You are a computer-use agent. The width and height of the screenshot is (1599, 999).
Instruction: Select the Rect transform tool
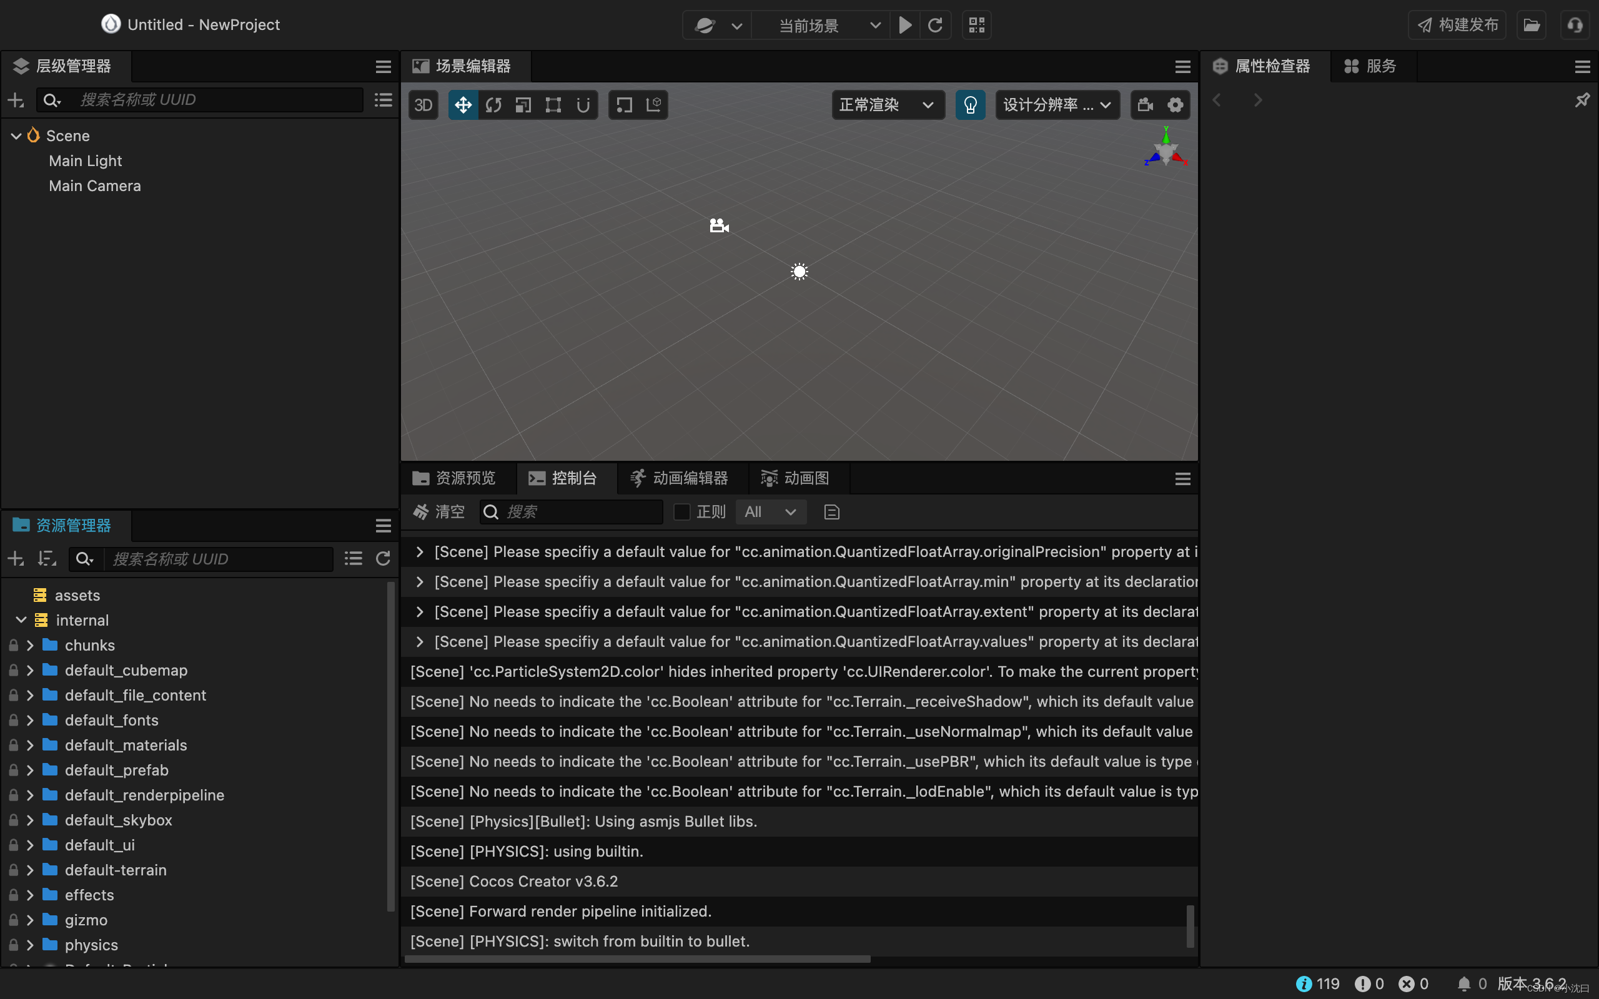pos(553,104)
